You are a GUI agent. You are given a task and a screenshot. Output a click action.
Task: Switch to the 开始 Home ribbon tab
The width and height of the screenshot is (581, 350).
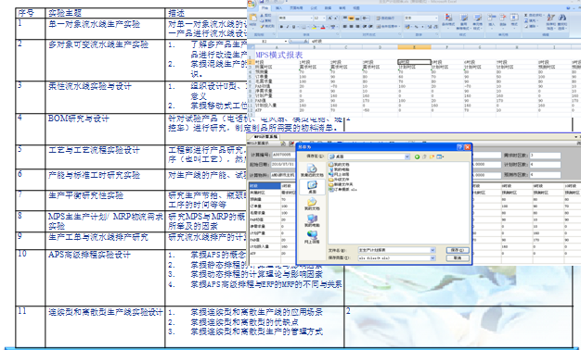point(265,7)
